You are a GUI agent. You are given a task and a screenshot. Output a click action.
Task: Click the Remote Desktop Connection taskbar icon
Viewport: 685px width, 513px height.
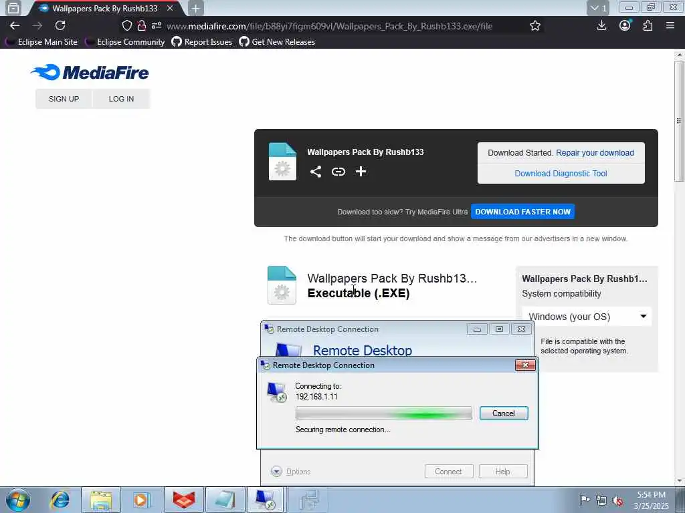point(266,500)
